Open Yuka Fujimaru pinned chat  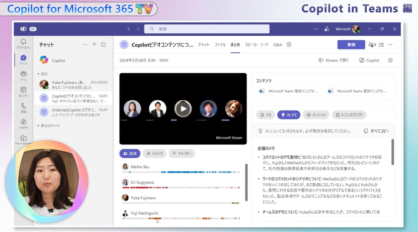(x=73, y=85)
